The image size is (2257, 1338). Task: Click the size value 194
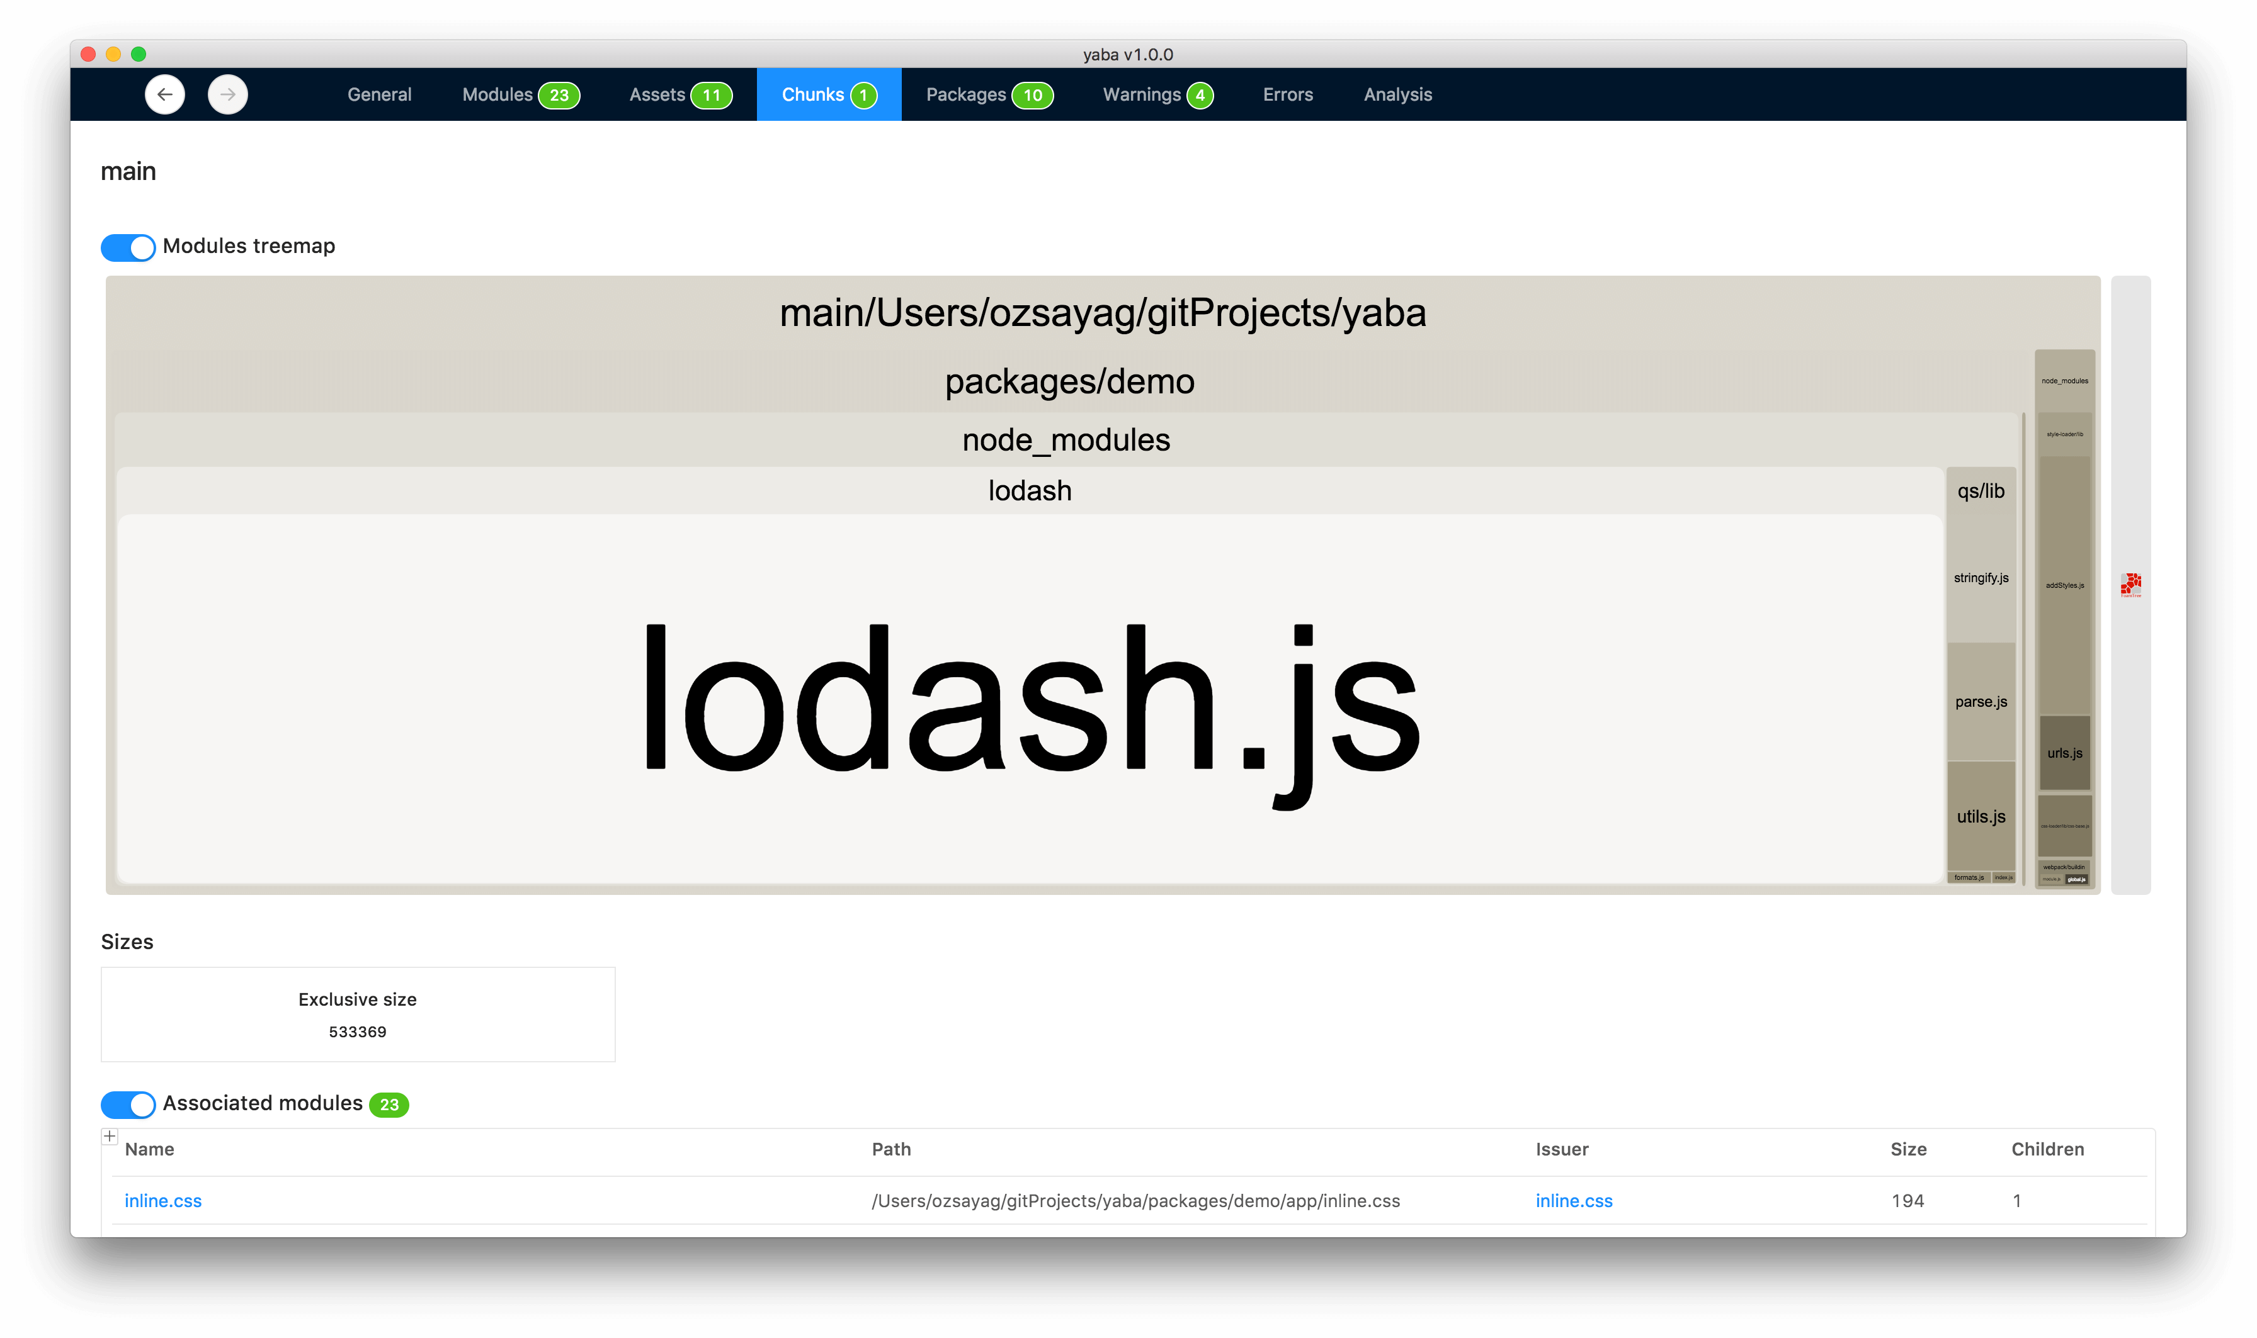[x=1907, y=1201]
